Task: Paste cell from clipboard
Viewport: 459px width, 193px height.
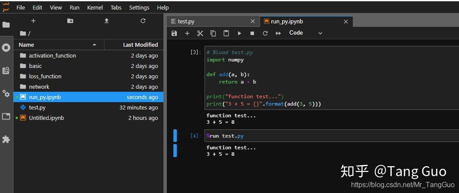Action: 226,33
